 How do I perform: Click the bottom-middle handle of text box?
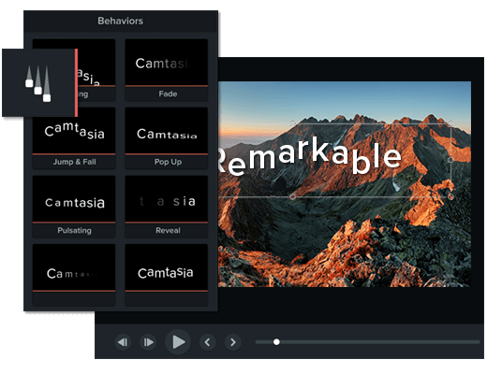coord(292,196)
